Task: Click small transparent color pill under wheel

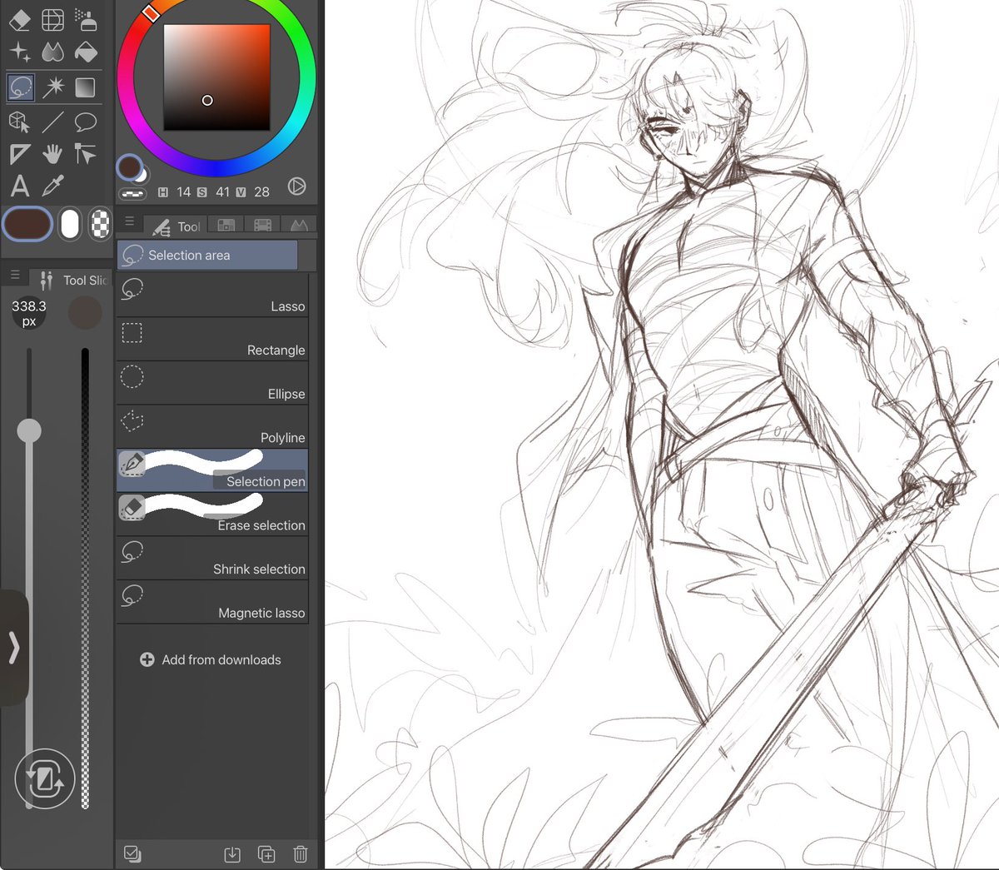Action: pyautogui.click(x=132, y=193)
